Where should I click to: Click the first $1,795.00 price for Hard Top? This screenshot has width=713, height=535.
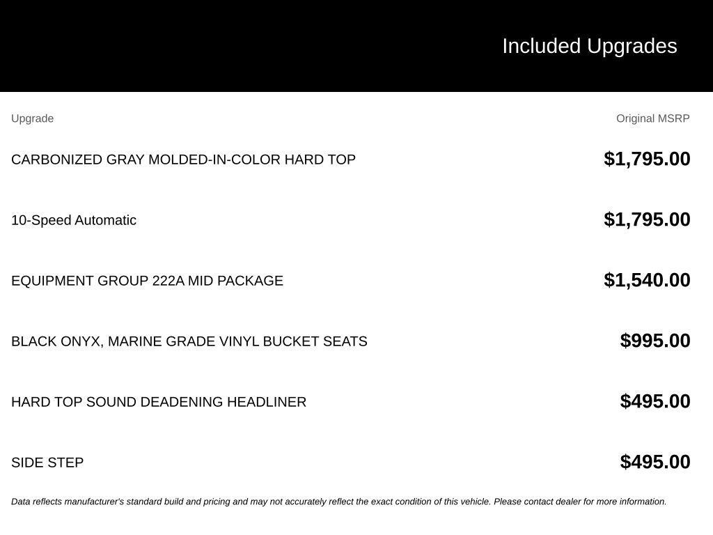tap(647, 159)
